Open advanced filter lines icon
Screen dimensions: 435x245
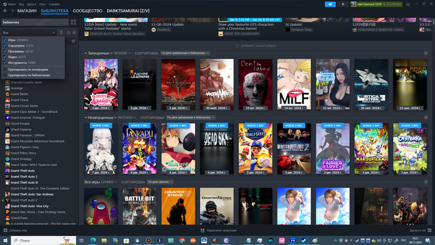(x=73, y=41)
